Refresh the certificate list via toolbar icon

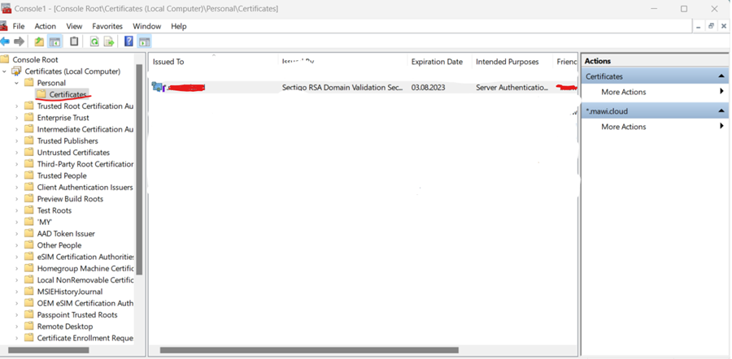pyautogui.click(x=94, y=41)
